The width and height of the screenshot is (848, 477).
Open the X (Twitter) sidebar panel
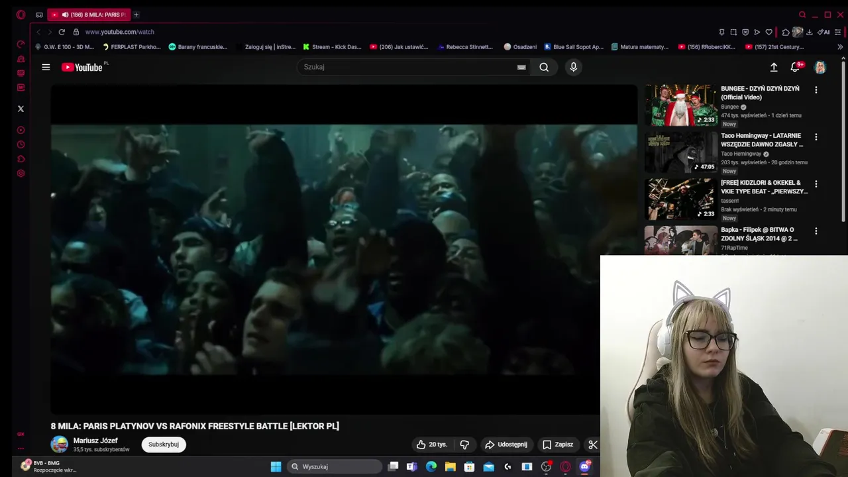tap(21, 109)
